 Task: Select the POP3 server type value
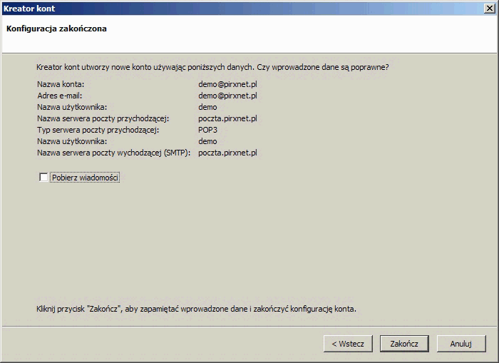click(208, 130)
